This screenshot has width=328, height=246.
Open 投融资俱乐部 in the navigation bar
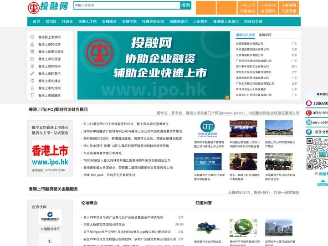153,21
